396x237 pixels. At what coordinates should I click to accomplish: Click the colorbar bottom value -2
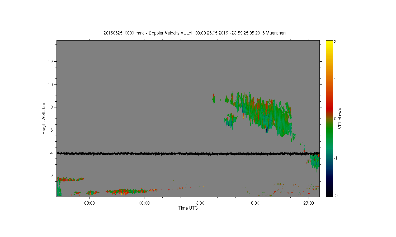[335, 196]
